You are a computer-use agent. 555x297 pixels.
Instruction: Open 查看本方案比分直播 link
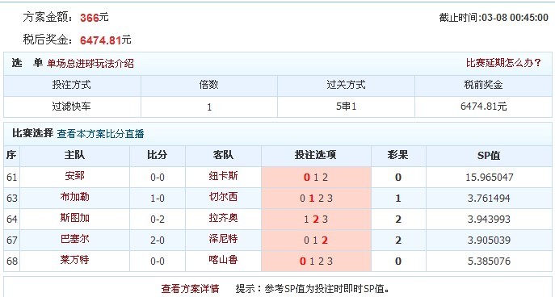[x=100, y=134]
